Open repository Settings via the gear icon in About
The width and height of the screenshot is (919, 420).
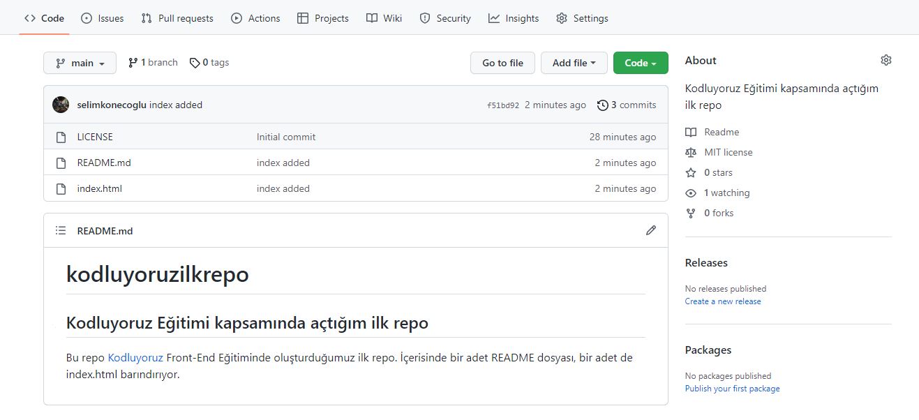coord(886,60)
